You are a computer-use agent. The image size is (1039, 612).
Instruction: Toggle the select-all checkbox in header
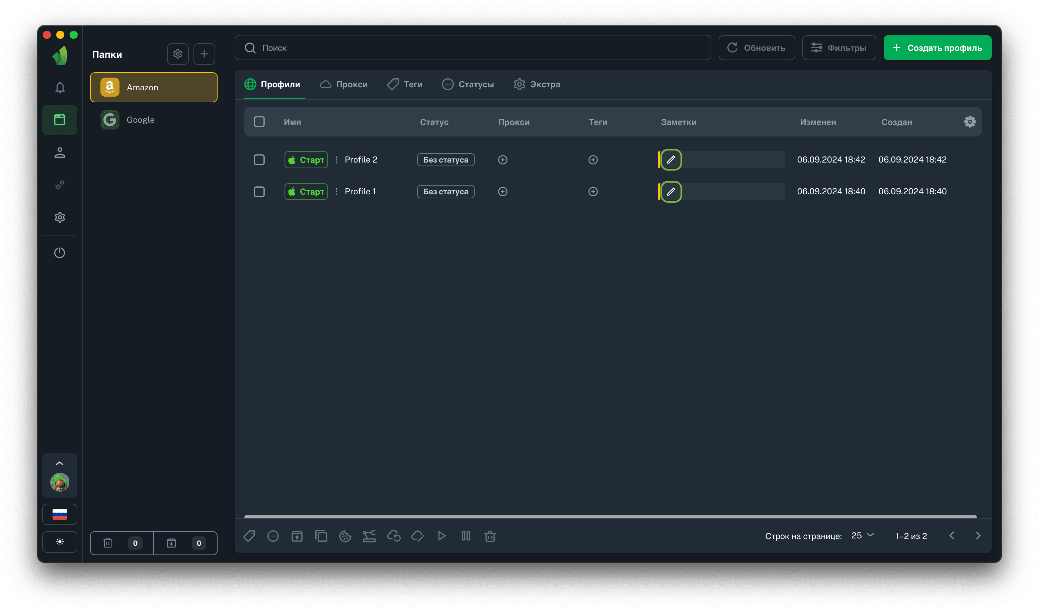259,122
